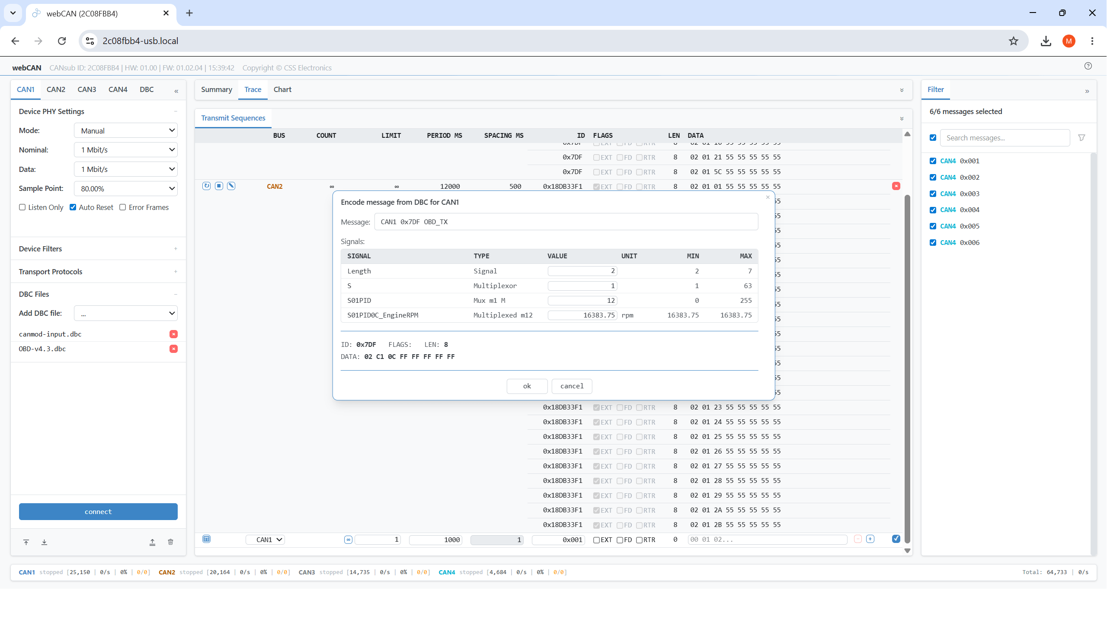Screen dimensions: 1107x622
Task: Click the upload-to-device icon with the up arrow over two lines
Action: pos(152,542)
